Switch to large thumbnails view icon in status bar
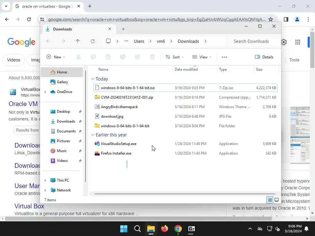The height and width of the screenshot is (236, 315). click(277, 200)
